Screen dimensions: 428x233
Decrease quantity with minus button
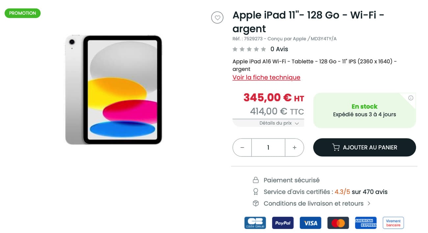[242, 148]
